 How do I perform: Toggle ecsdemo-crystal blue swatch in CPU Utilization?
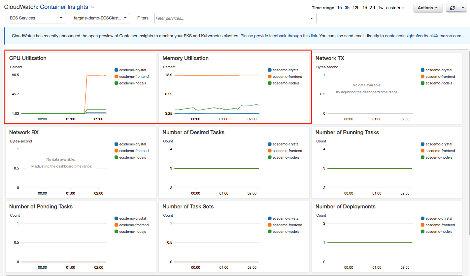116,70
